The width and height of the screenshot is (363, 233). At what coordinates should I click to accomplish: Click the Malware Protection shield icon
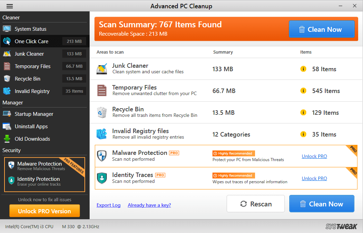(101, 156)
